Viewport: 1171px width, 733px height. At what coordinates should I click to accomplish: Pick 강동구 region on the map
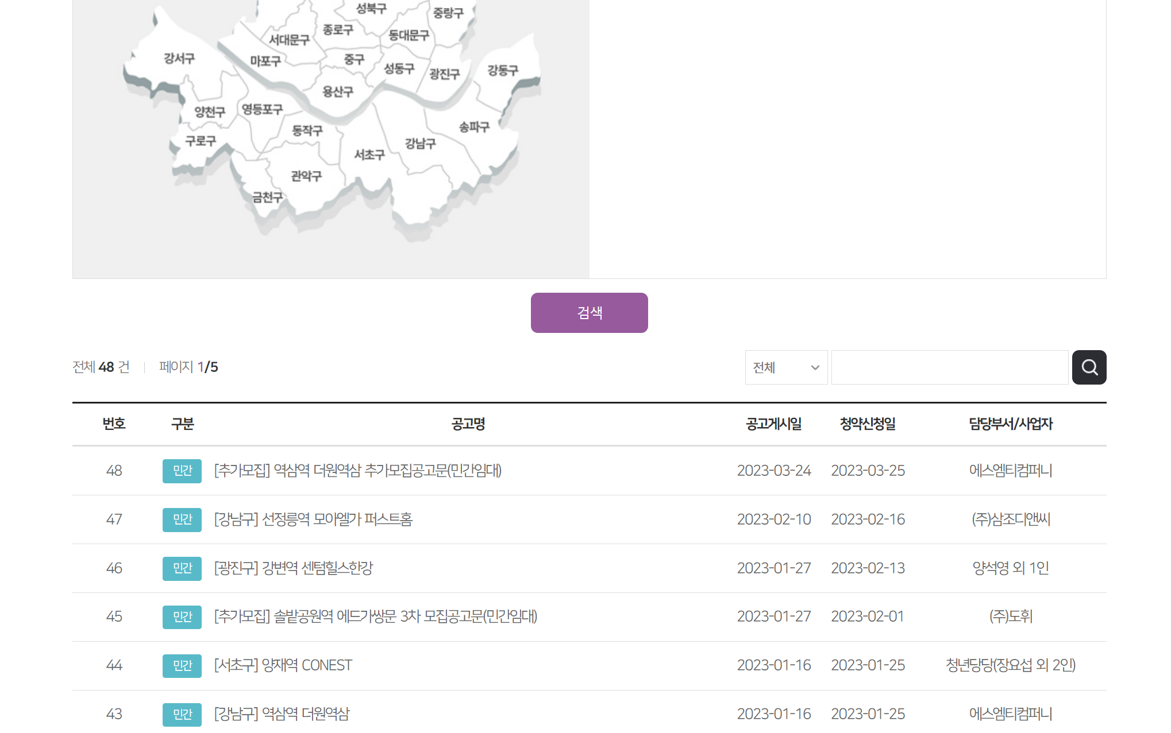[x=502, y=71]
